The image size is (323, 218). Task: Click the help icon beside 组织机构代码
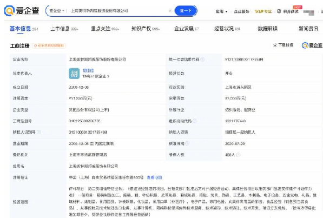194,121
